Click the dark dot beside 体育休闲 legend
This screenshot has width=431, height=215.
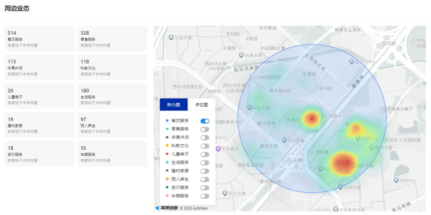pyautogui.click(x=167, y=137)
